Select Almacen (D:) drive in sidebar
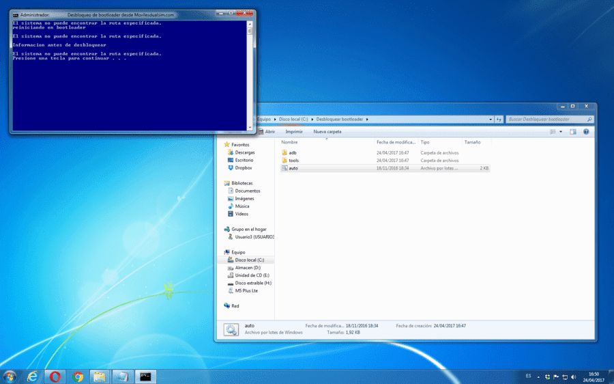 [248, 268]
